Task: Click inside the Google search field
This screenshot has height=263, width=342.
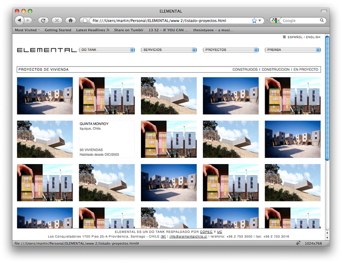Action: [x=300, y=21]
